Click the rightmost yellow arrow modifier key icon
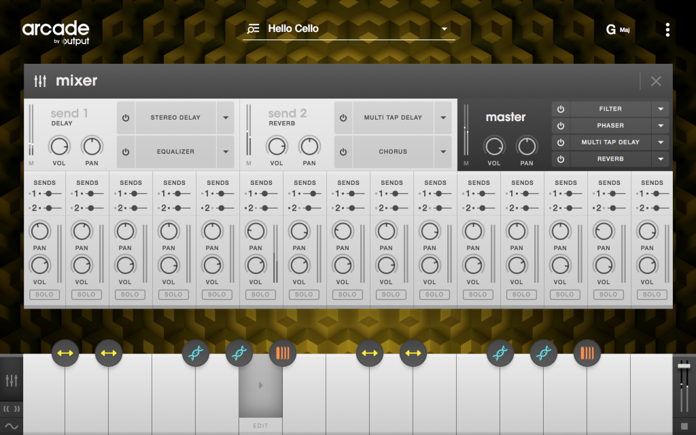 [x=413, y=353]
